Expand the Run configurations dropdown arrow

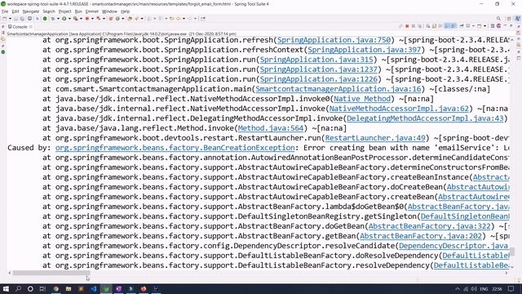coord(69,19)
